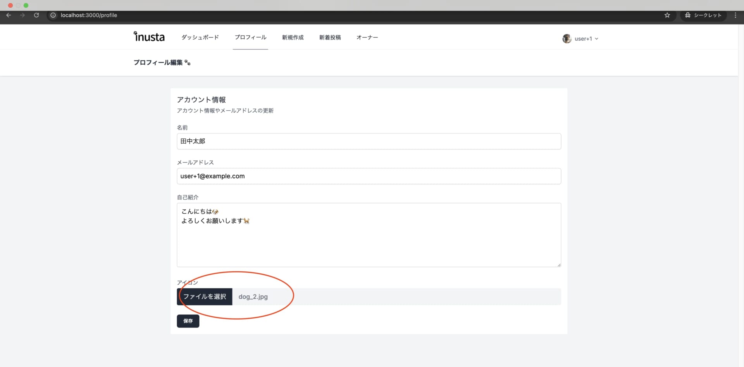744x367 pixels.
Task: Click inside the 自己紹介 textarea
Action: pyautogui.click(x=369, y=235)
